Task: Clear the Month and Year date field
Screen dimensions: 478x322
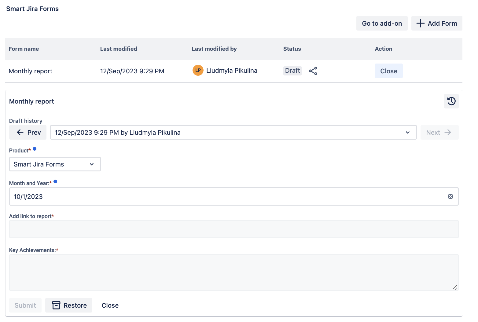Action: point(450,196)
